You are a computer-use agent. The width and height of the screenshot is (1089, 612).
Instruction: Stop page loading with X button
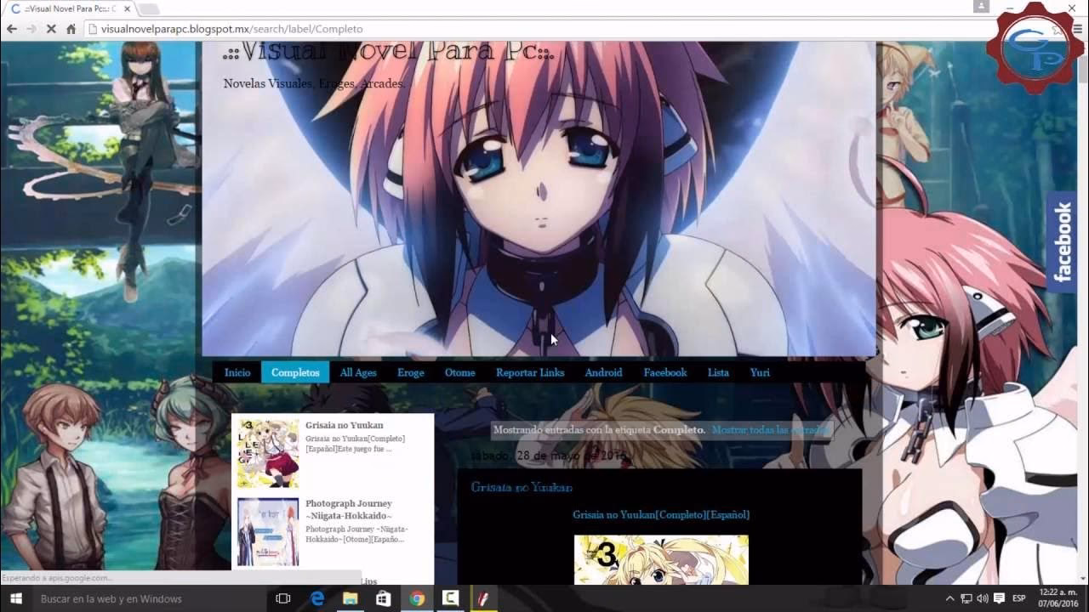pos(51,29)
